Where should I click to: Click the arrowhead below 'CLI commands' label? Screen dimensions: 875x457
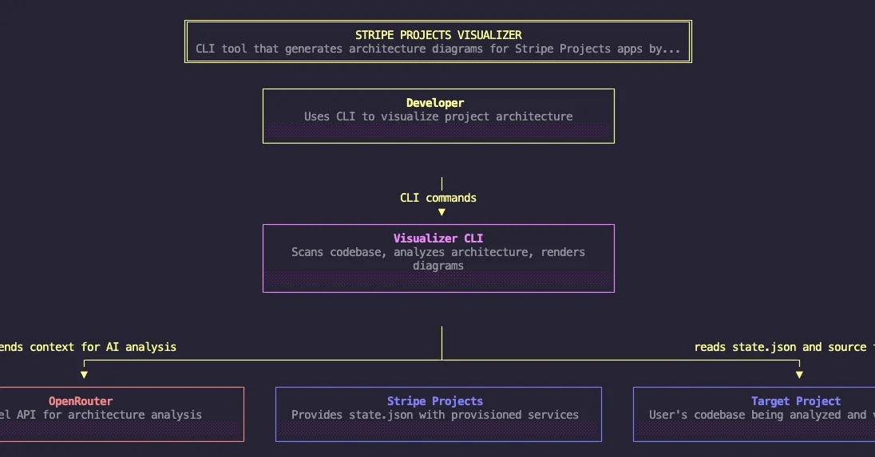(442, 212)
